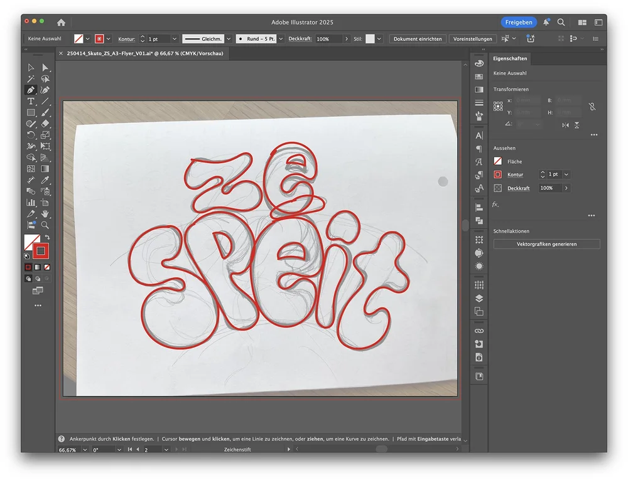Open stroke color dropdown in control bar
Image resolution: width=628 pixels, height=480 pixels.
click(108, 39)
